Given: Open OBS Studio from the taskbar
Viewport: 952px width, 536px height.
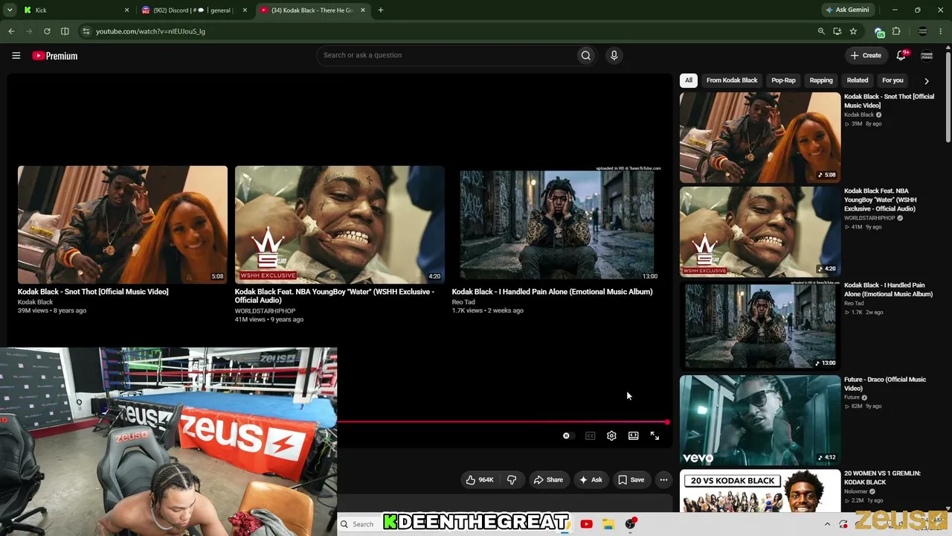Looking at the screenshot, I should (631, 524).
